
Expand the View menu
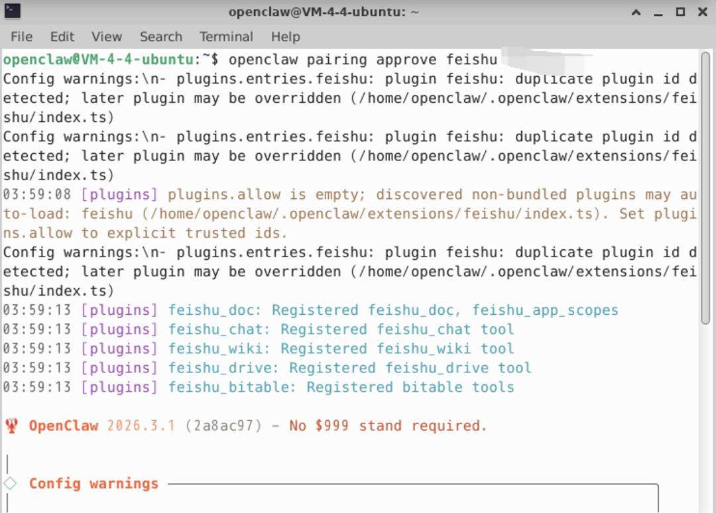(x=107, y=36)
